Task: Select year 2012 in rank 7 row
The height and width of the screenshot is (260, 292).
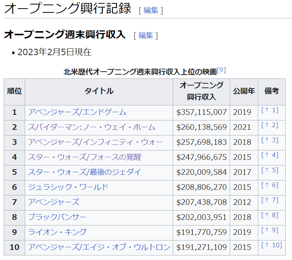Action: click(x=242, y=202)
